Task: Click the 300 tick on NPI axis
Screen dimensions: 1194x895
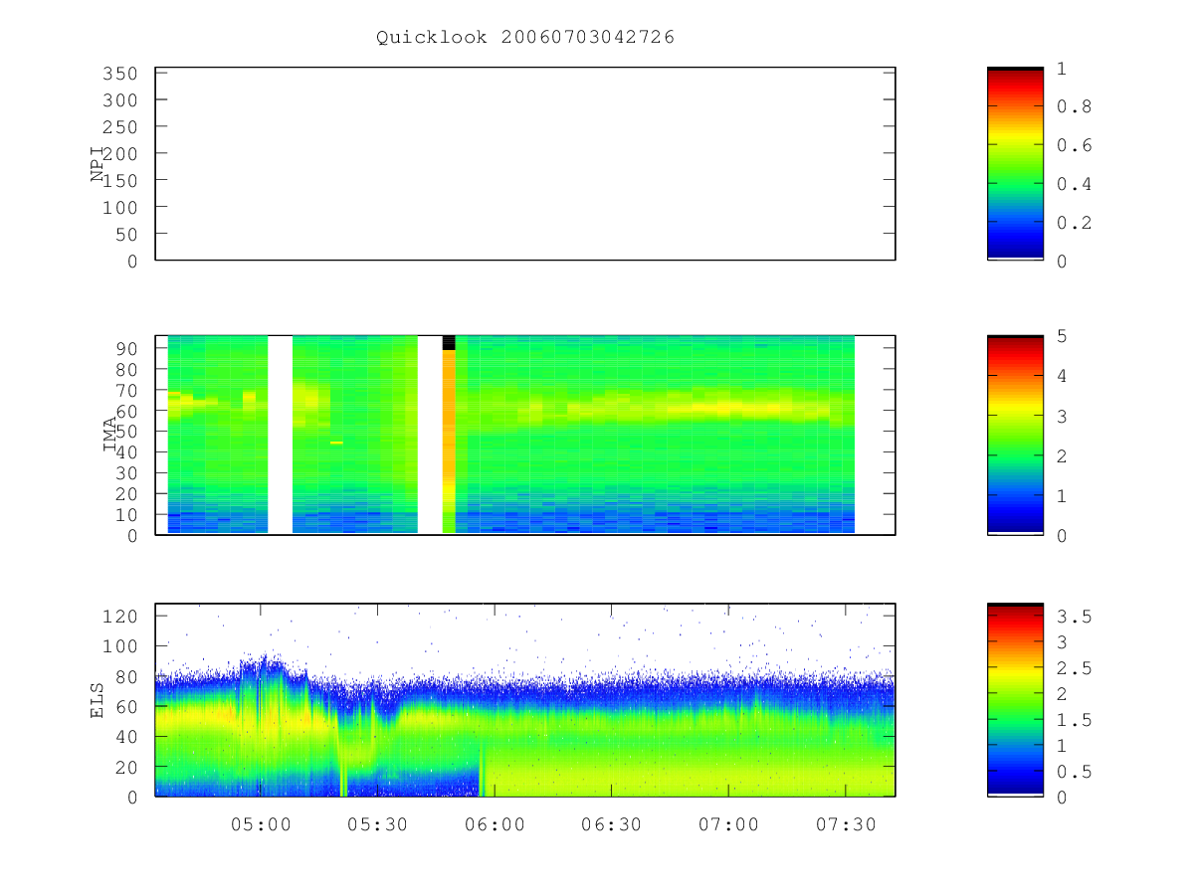Action: (119, 100)
